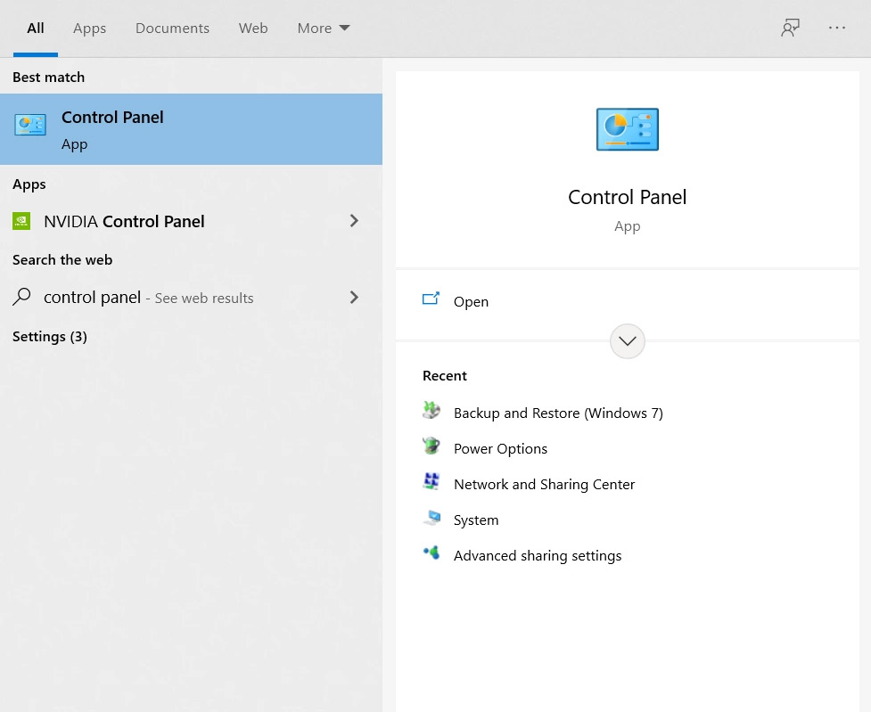
Task: Click Open to launch Control Panel
Action: coord(471,301)
